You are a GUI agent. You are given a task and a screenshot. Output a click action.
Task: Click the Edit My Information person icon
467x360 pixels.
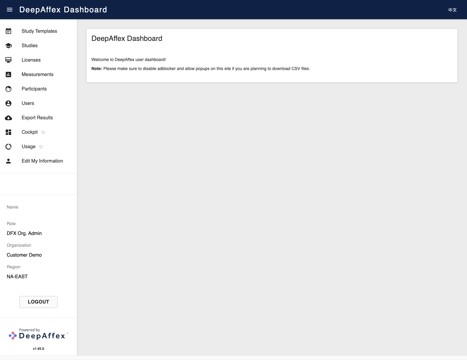coord(8,161)
